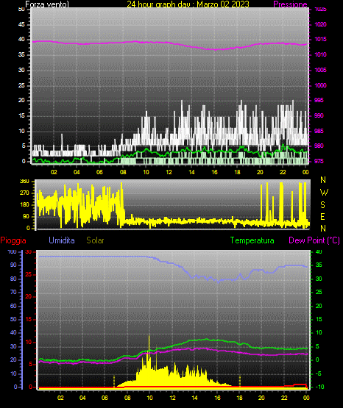Click the Solar legend label
The image size is (343, 408).
click(95, 240)
